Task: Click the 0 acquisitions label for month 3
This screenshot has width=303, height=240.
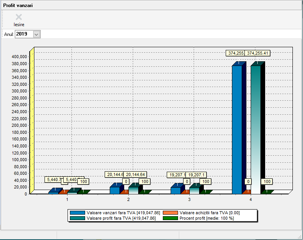Action: (187, 181)
